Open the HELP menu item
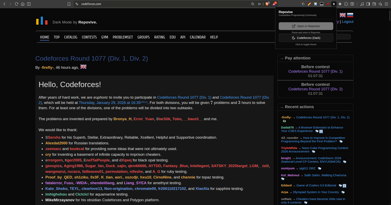Image resolution: width=391 pixels, height=205 pixels. click(214, 37)
